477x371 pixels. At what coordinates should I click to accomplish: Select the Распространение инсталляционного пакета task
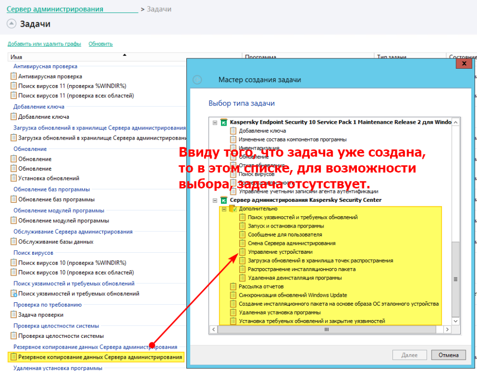pyautogui.click(x=294, y=269)
